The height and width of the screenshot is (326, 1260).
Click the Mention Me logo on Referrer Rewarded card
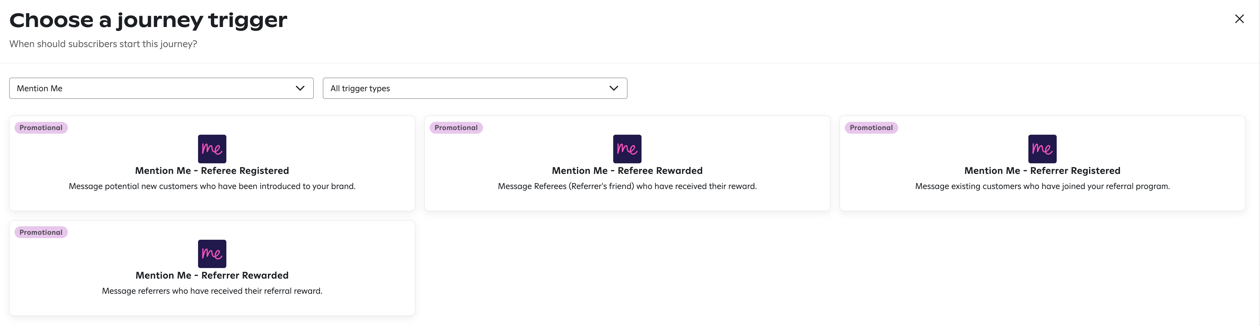click(x=212, y=254)
